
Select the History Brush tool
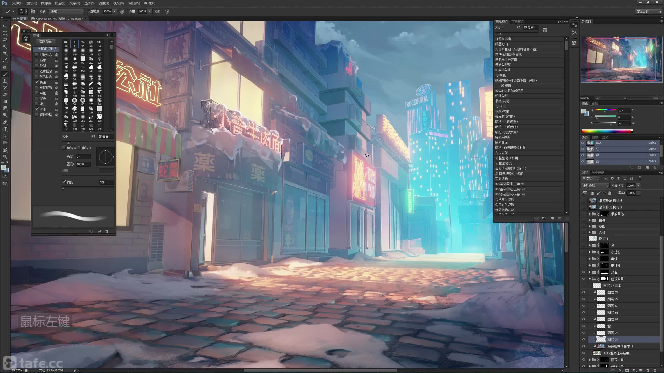[5, 88]
